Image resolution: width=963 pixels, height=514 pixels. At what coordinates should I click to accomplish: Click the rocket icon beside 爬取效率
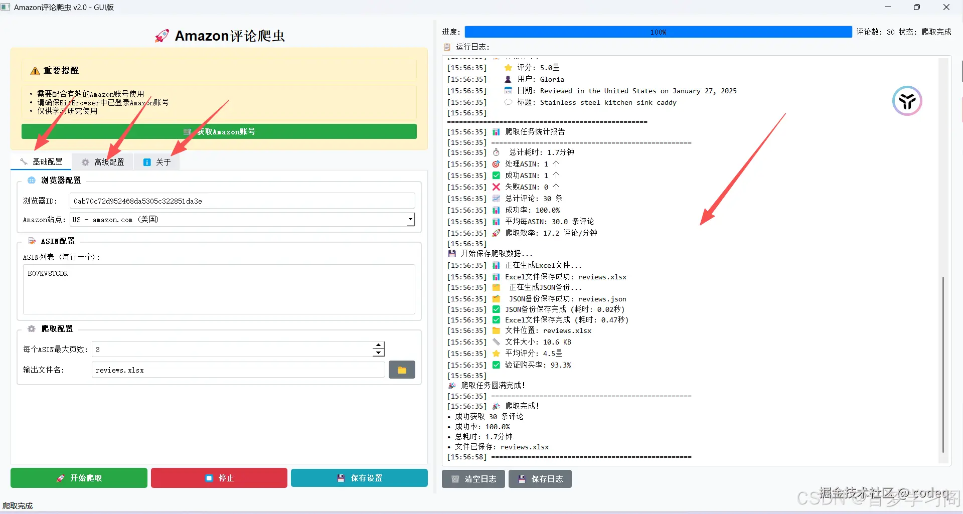click(x=496, y=233)
